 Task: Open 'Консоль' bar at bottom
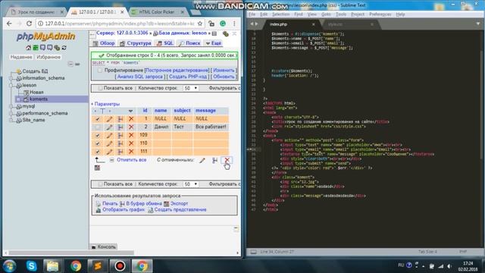(x=104, y=246)
